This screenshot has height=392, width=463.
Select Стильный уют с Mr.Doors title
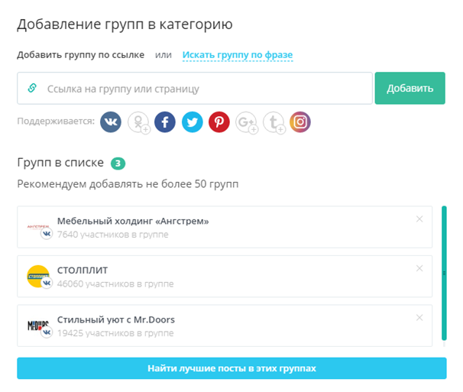point(116,319)
